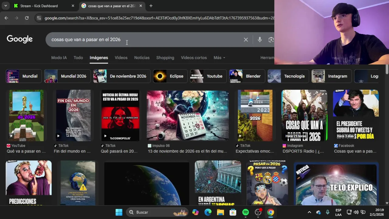
Task: Apply the Blender filter chip
Action: point(247,76)
